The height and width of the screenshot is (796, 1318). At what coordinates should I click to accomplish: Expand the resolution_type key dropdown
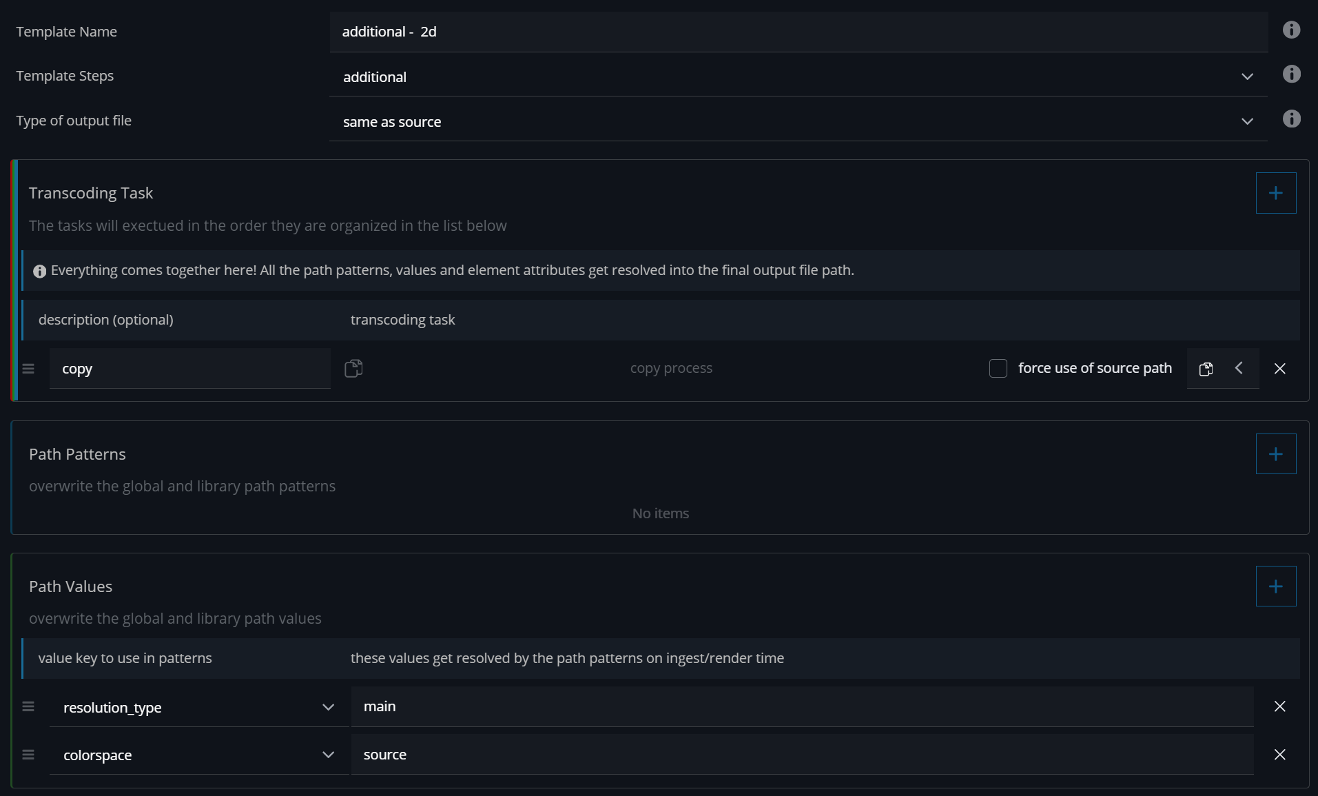click(328, 707)
